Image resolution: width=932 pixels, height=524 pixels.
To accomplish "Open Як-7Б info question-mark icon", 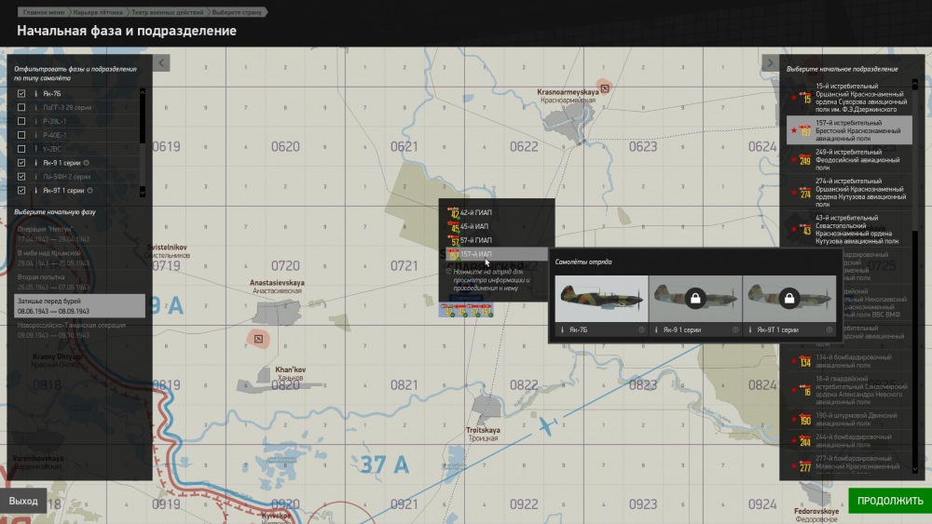I will pyautogui.click(x=641, y=330).
